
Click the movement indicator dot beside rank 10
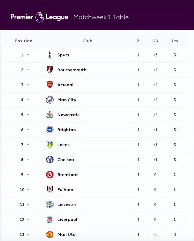(28, 189)
